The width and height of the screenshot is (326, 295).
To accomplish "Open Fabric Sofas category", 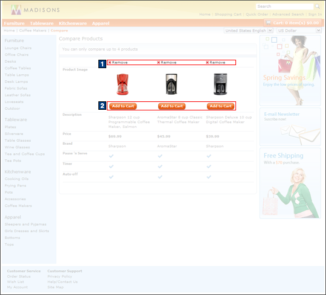I will coord(16,88).
